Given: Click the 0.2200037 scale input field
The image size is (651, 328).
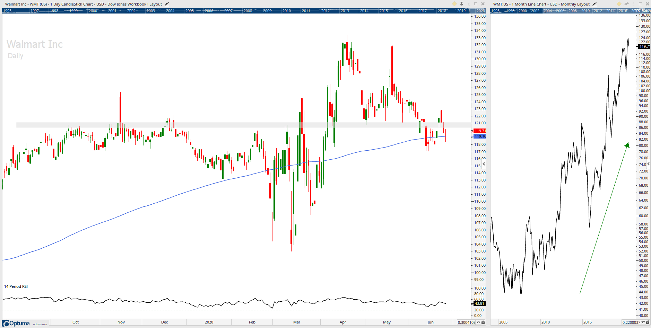Looking at the screenshot, I should (631, 322).
